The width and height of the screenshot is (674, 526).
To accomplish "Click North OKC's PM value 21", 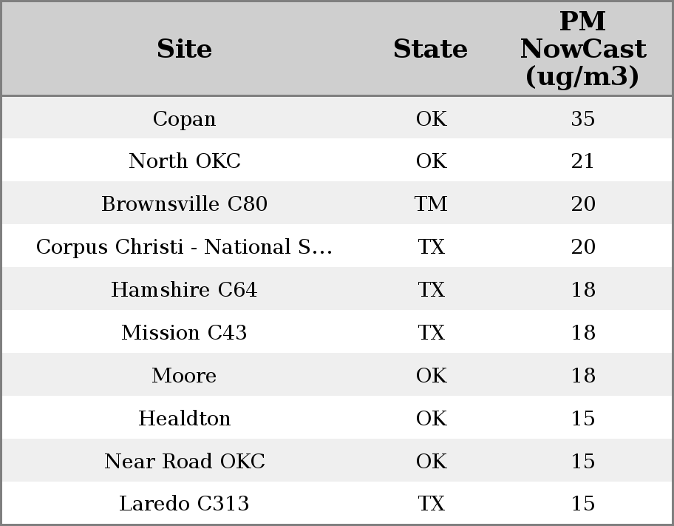I will point(582,161).
